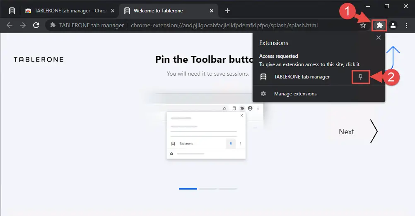The height and width of the screenshot is (216, 415).
Task: Close the TABLERONE tab manager store tab
Action: (113, 11)
